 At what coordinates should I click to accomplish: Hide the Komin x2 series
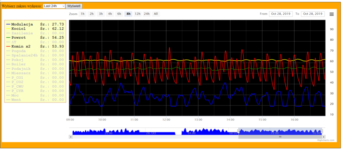point(21,46)
